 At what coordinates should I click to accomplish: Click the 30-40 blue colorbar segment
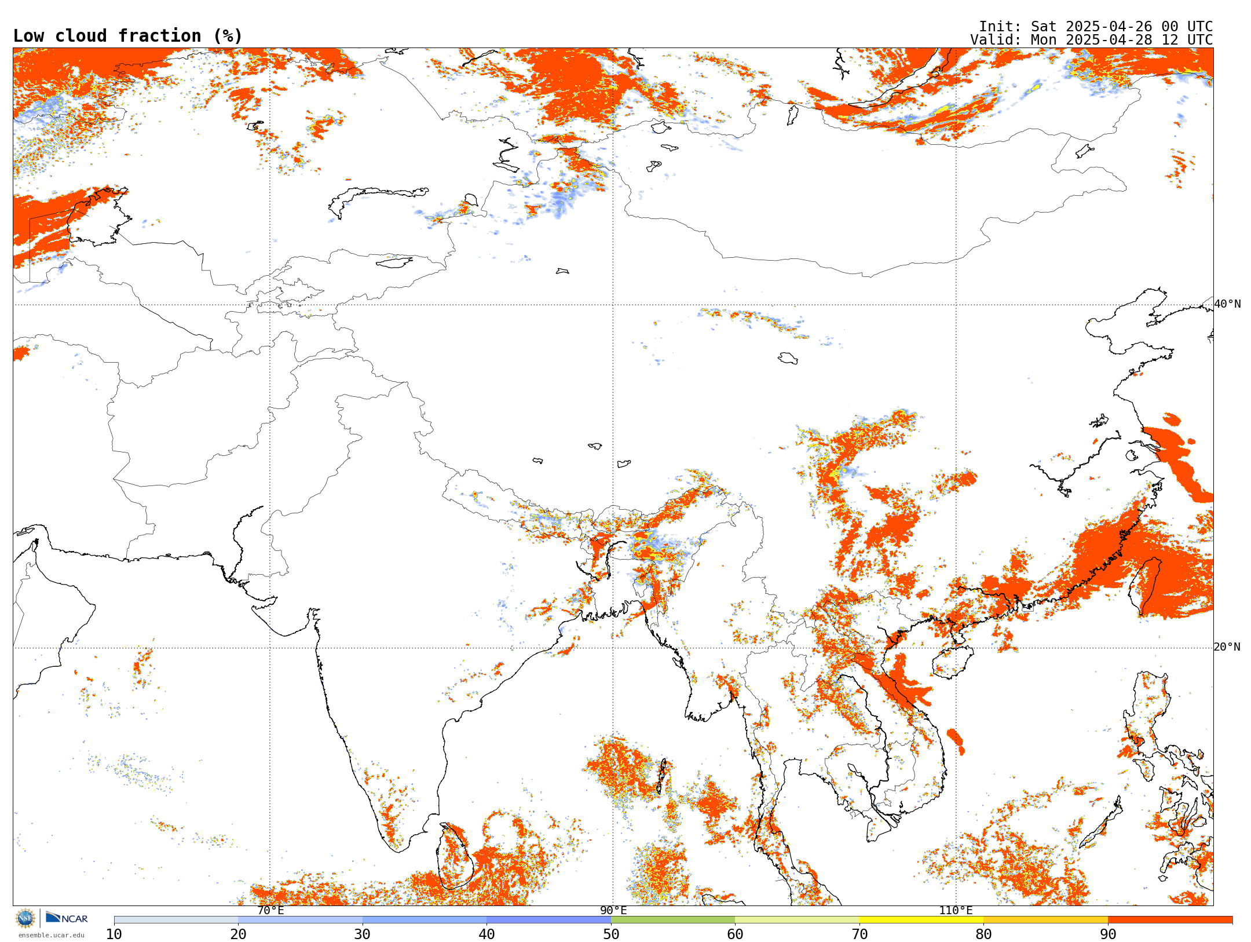coord(425,920)
